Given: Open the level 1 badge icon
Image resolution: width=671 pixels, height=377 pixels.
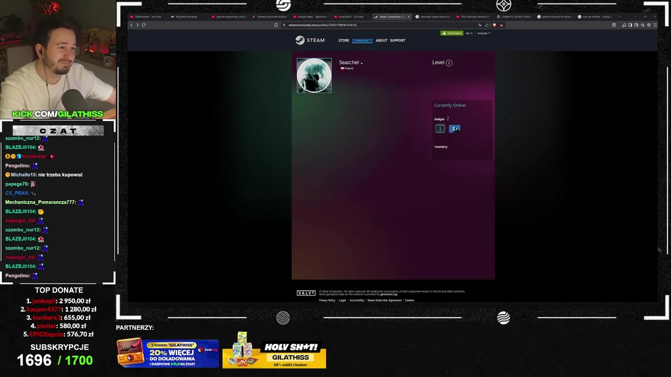Looking at the screenshot, I should click(x=440, y=129).
